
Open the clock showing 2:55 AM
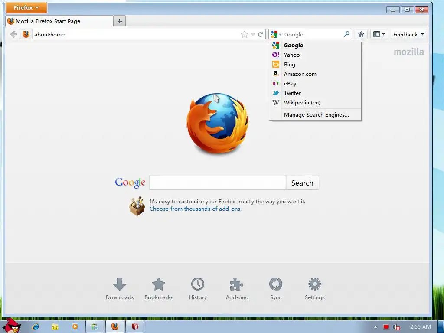[421, 327]
